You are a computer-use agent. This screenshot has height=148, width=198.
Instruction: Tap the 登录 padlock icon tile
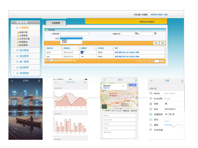tap(37, 103)
